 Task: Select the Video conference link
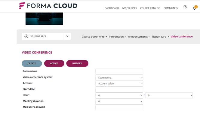(182, 36)
